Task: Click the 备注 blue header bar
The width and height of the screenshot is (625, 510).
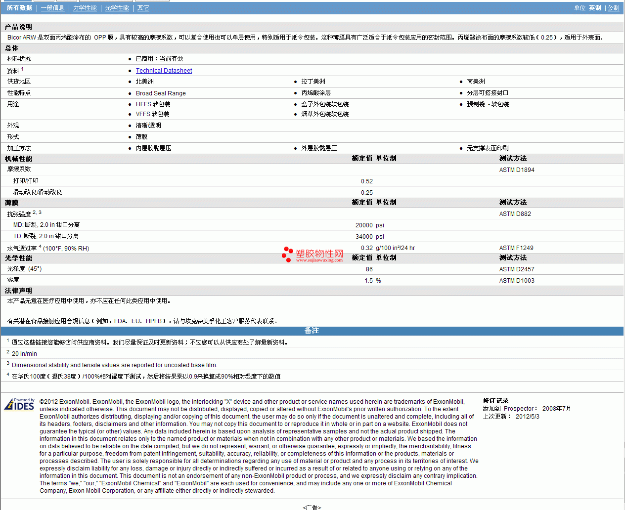Action: coord(312,331)
